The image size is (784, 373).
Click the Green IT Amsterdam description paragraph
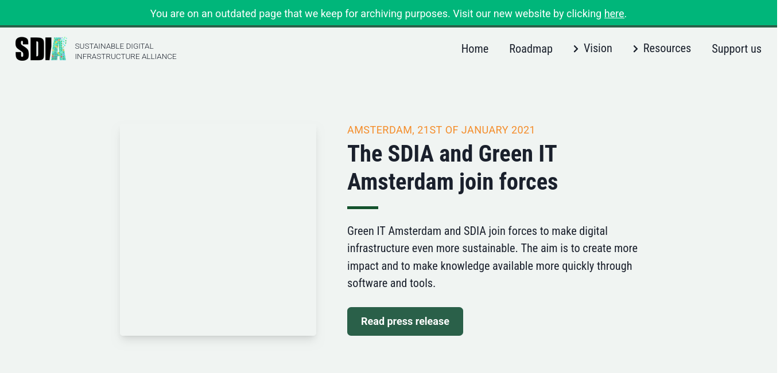492,257
